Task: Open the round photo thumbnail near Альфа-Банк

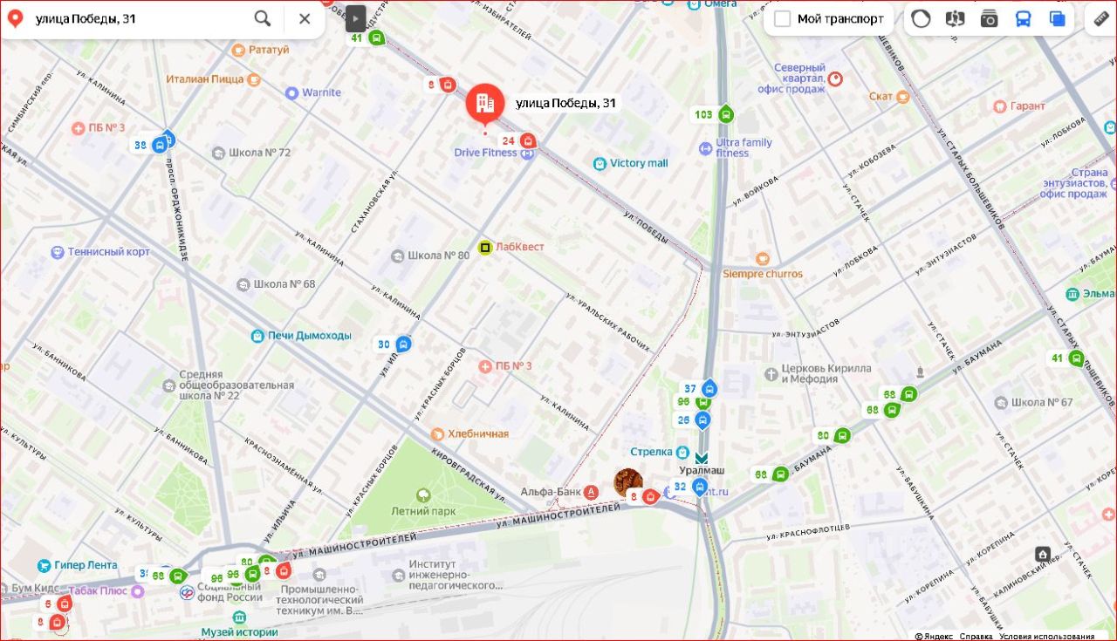Action: click(x=628, y=482)
